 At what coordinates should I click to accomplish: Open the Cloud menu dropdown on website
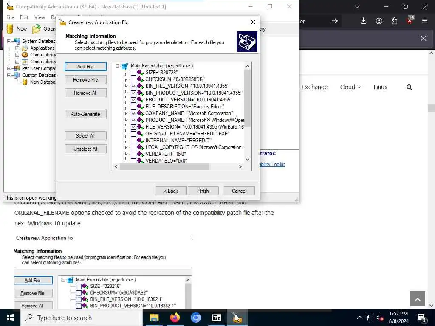(x=350, y=87)
